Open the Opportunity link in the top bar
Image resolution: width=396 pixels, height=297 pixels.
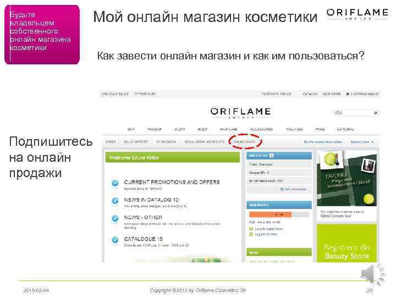pyautogui.click(x=145, y=94)
